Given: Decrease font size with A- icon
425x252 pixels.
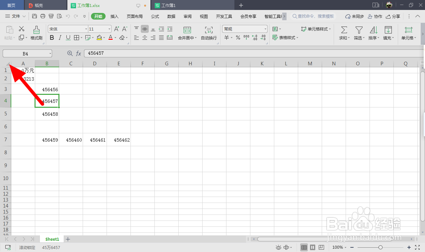Looking at the screenshot, I should [x=125, y=29].
